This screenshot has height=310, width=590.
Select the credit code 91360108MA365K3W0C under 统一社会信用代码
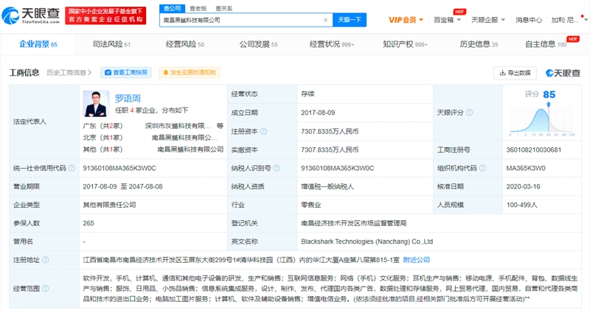(x=119, y=168)
